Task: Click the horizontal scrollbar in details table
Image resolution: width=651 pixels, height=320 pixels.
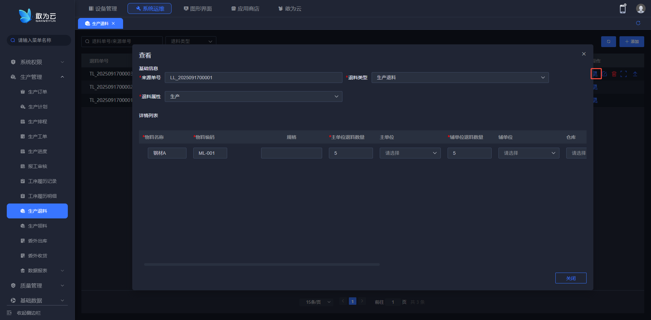Action: coord(261,264)
